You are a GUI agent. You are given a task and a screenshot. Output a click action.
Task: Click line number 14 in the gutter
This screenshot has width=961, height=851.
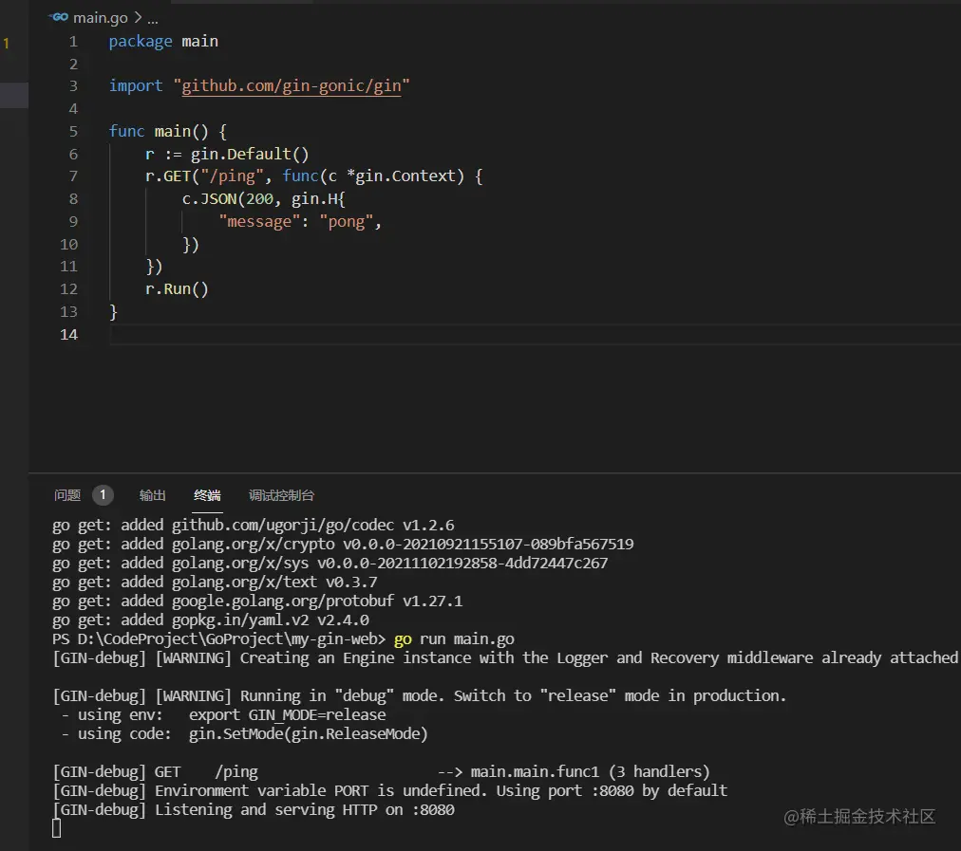[x=68, y=334]
